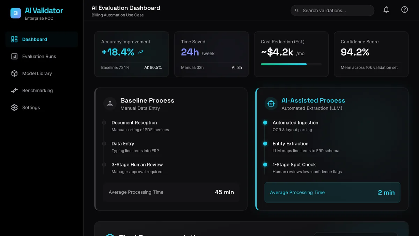This screenshot has width=419, height=236.
Task: Click the Cost Reduction progress bar
Action: click(291, 64)
